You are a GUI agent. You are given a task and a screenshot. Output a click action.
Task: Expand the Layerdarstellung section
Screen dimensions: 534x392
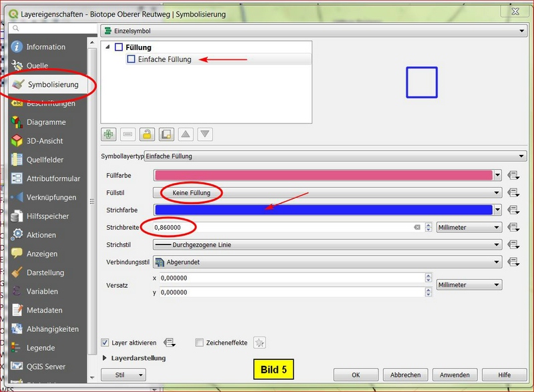[105, 358]
